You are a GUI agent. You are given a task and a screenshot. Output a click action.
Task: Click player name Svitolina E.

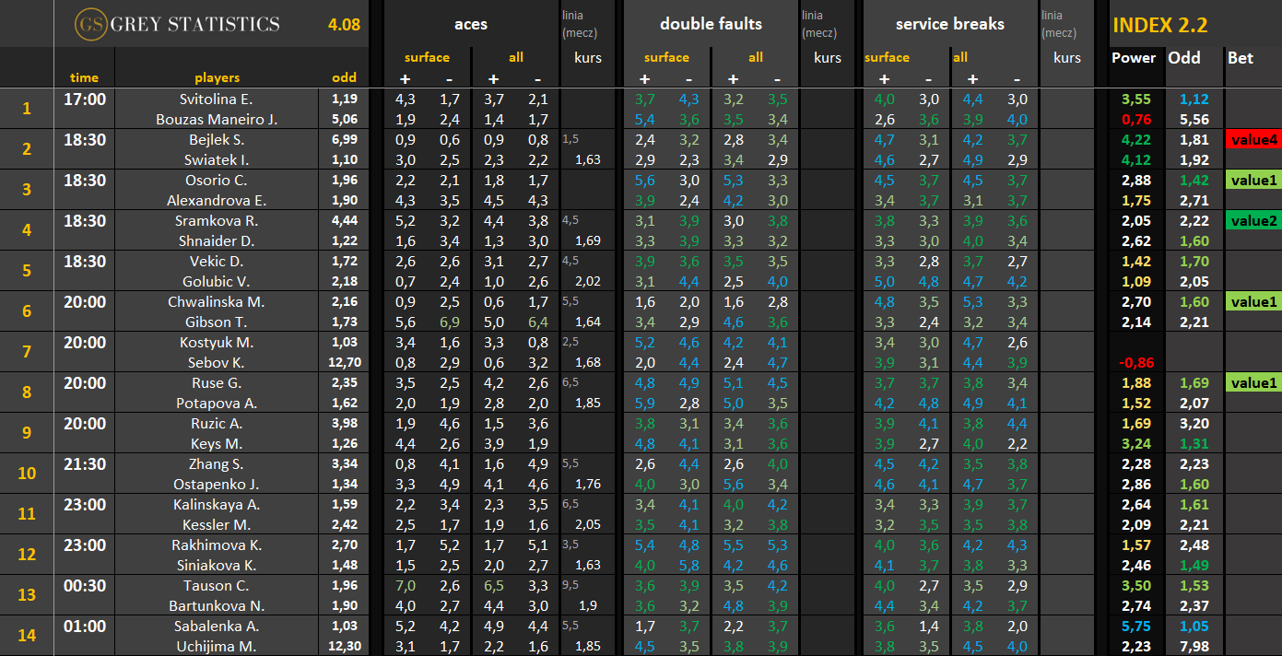pyautogui.click(x=217, y=99)
